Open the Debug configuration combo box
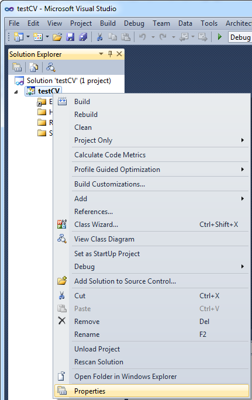The height and width of the screenshot is (400, 252). [240, 37]
